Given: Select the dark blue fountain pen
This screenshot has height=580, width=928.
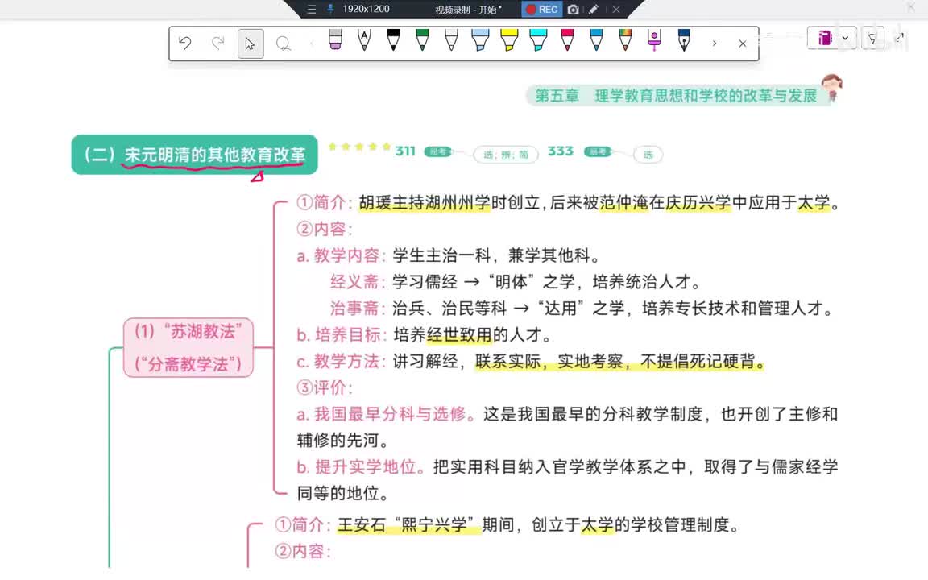Looking at the screenshot, I should point(684,40).
